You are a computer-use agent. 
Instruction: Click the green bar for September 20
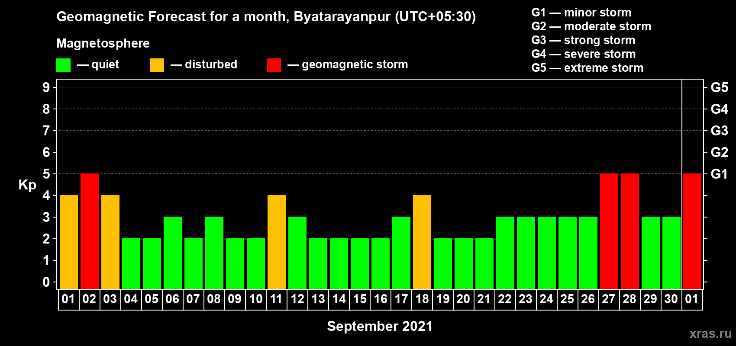[464, 264]
